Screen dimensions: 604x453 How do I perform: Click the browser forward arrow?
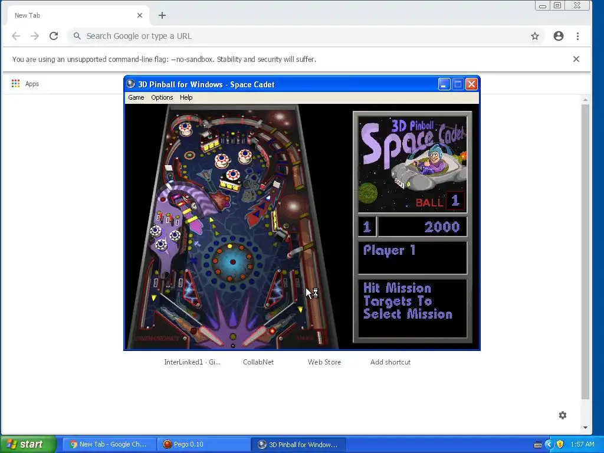tap(35, 36)
